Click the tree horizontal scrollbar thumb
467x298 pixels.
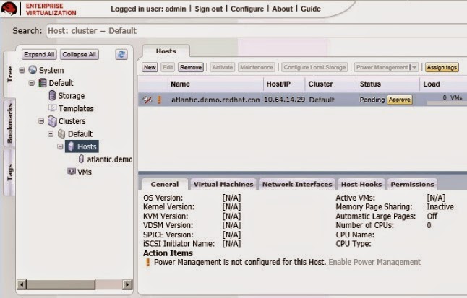pos(61,284)
